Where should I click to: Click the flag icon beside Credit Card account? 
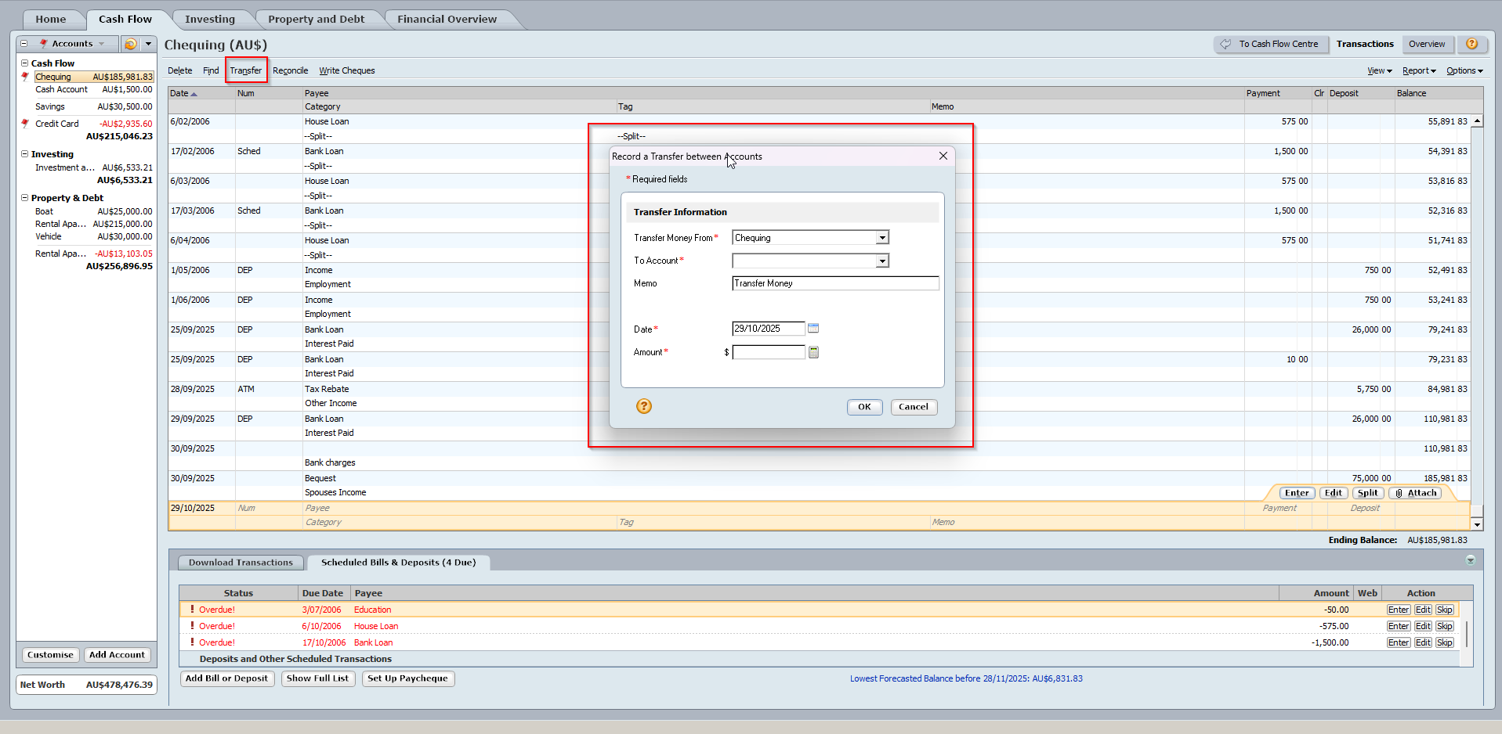pyautogui.click(x=25, y=124)
